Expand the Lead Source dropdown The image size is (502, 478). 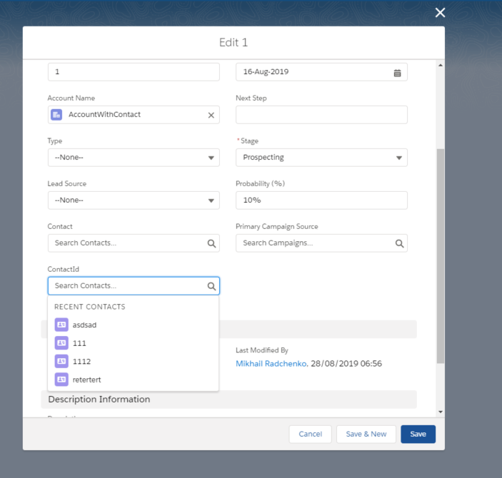click(133, 200)
